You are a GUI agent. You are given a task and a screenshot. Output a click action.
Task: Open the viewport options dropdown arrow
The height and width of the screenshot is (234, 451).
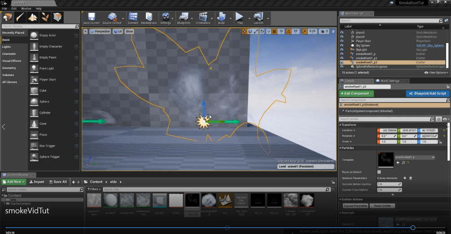click(85, 31)
